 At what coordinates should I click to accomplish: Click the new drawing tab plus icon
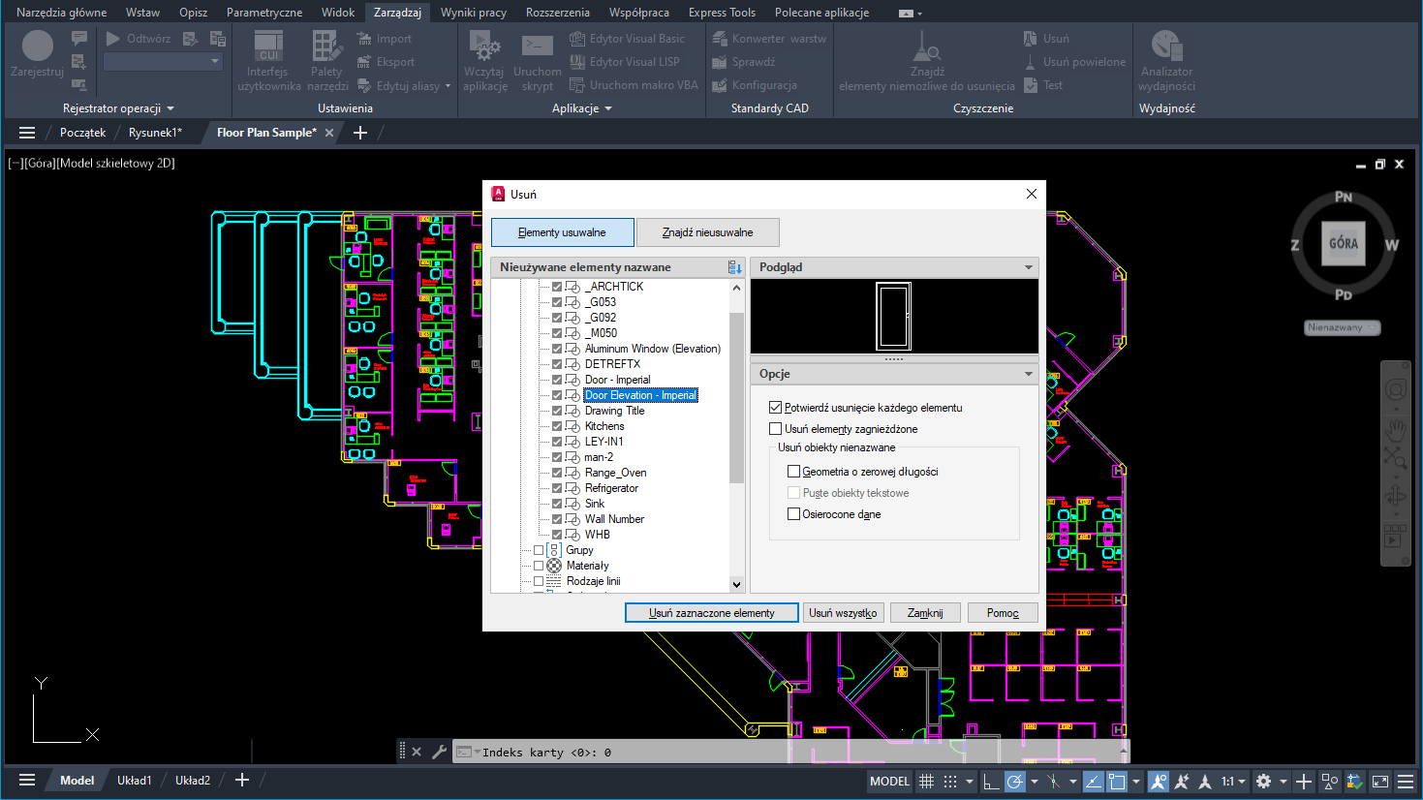(x=360, y=133)
